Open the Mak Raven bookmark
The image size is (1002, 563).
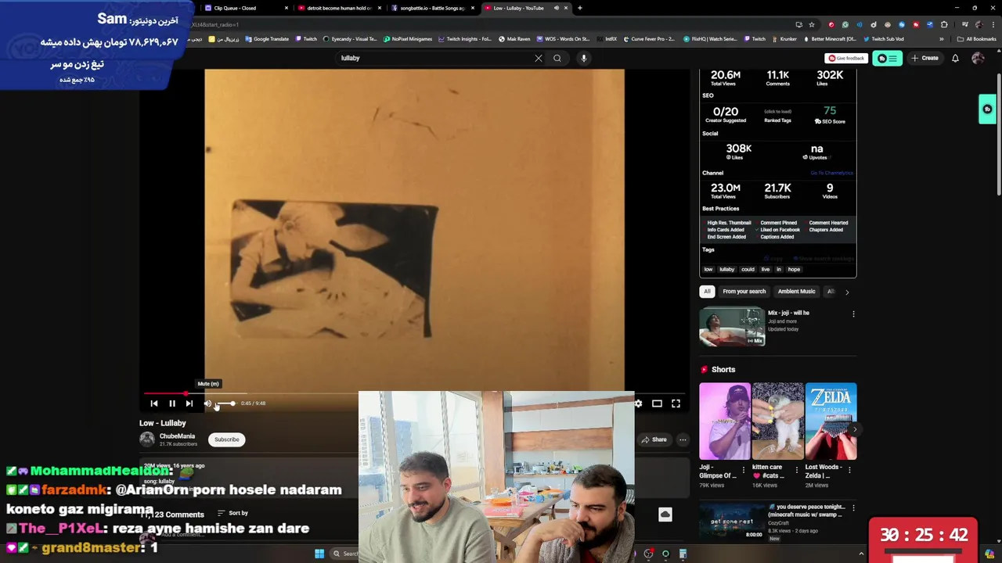tap(514, 39)
